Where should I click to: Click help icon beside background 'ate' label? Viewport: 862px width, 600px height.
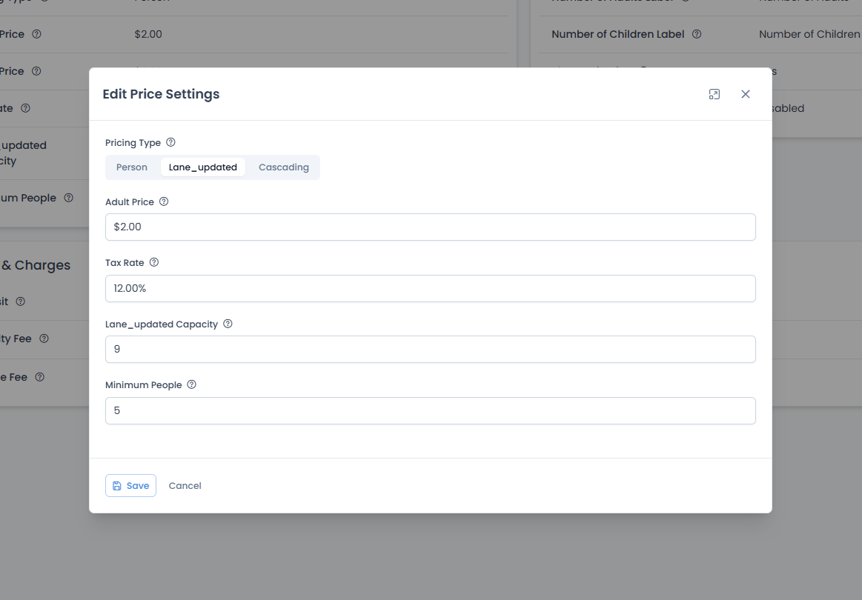pos(25,108)
